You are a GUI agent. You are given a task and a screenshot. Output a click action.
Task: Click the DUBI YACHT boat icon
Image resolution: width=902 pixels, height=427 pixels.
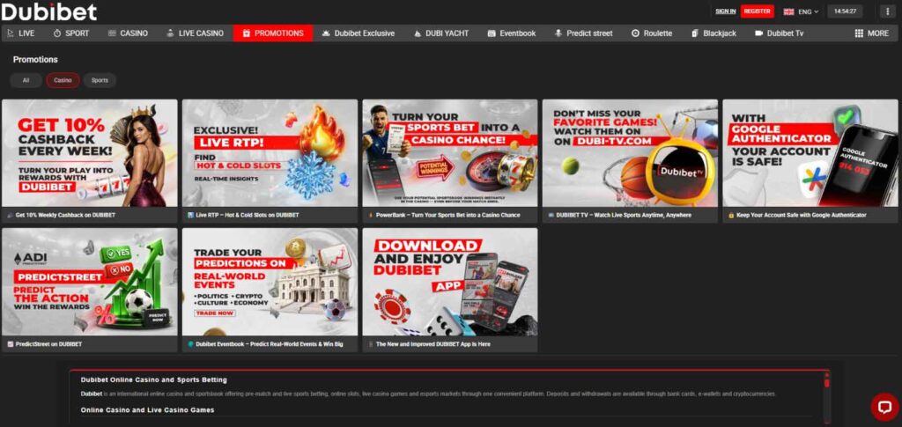click(418, 33)
